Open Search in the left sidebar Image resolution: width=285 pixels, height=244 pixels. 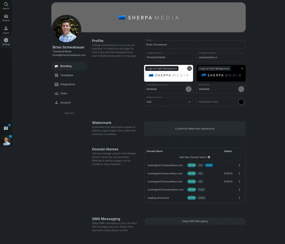(x=6, y=6)
